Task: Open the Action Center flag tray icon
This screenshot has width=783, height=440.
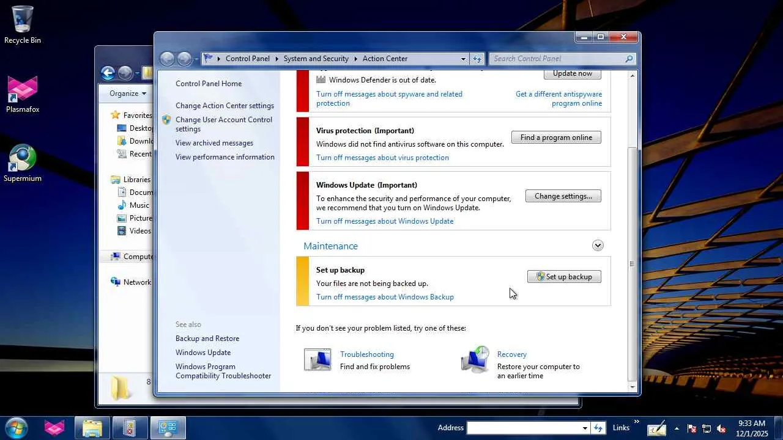Action: coord(692,428)
